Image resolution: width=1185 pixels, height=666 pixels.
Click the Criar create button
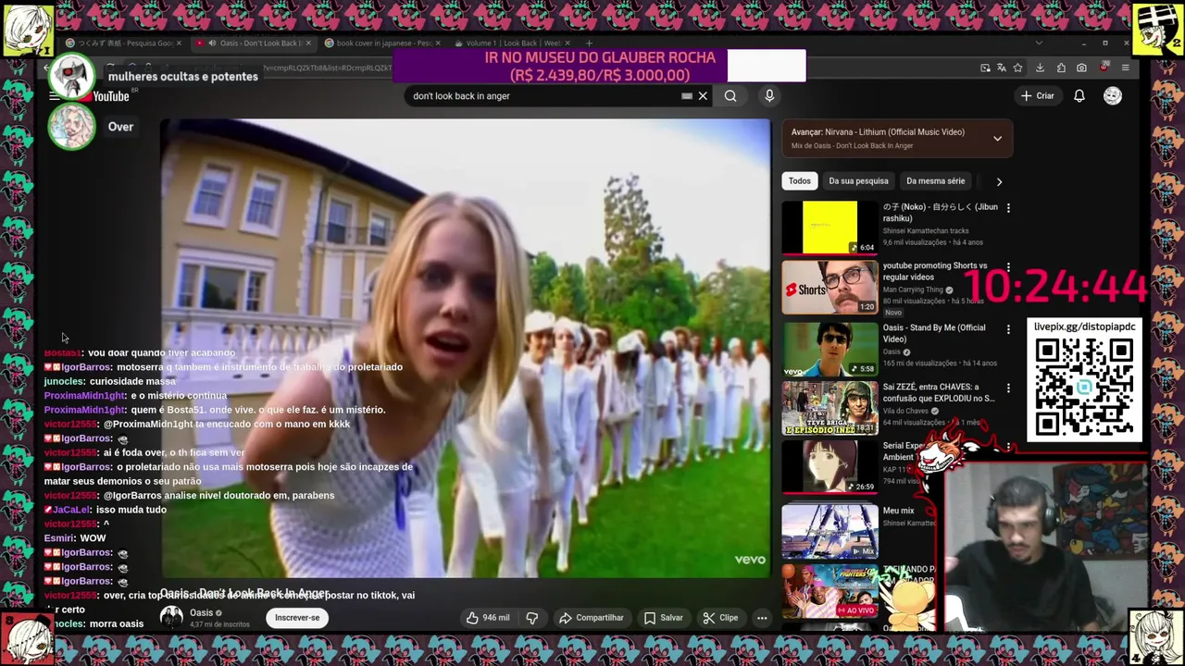(x=1037, y=96)
